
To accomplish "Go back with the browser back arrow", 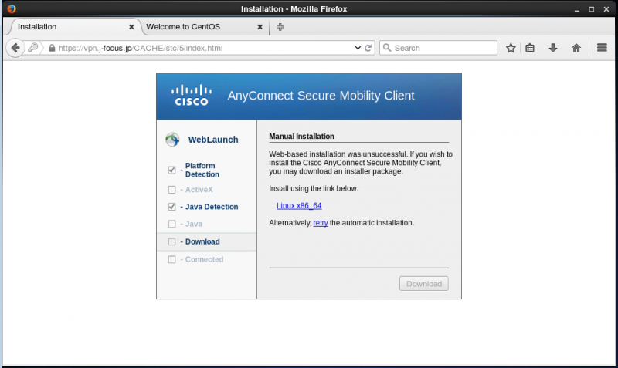I will point(15,48).
